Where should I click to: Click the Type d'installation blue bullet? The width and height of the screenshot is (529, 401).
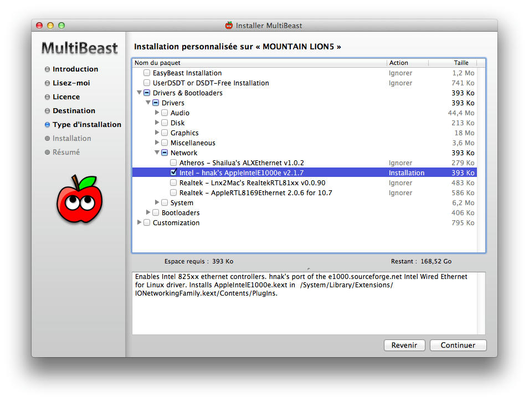[x=47, y=125]
